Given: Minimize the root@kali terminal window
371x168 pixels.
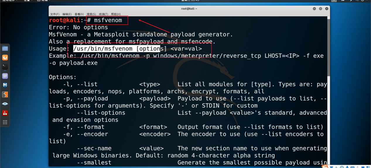Looking at the screenshot, I should pos(314,9).
